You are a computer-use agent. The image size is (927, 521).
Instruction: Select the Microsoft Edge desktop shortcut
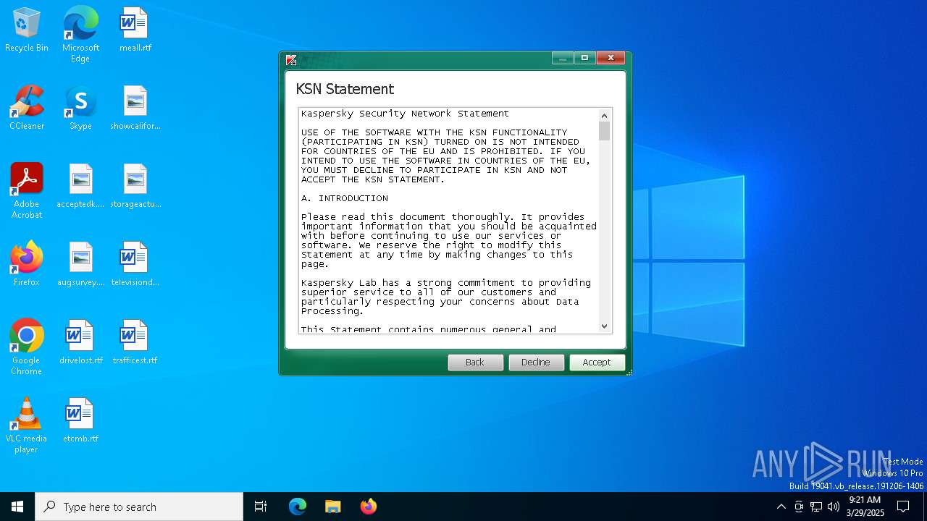pyautogui.click(x=80, y=35)
